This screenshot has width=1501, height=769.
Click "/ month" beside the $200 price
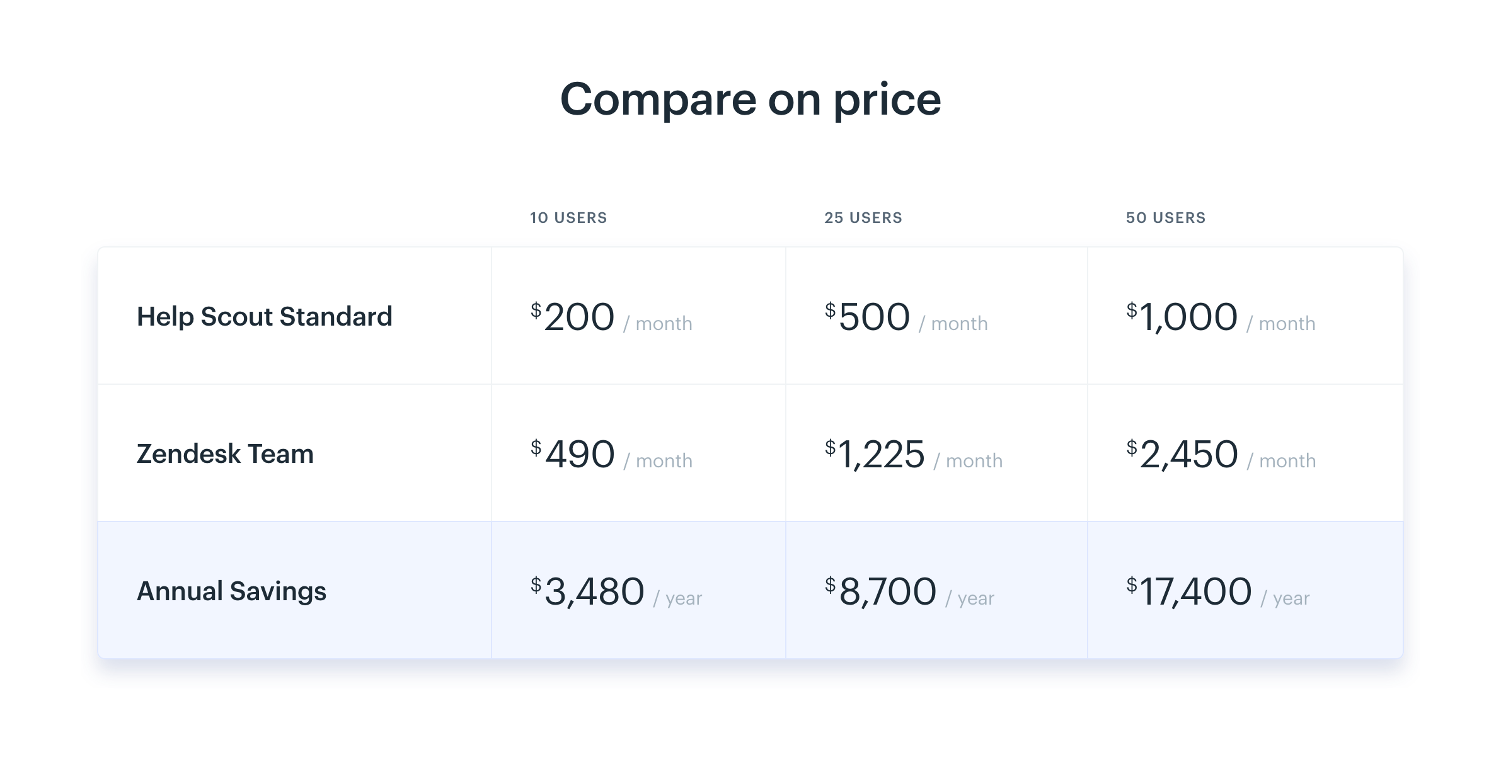click(658, 324)
